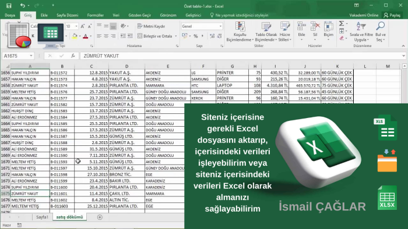This screenshot has width=408, height=229.
Task: Click the AutoSum sigma icon
Action: [342, 24]
